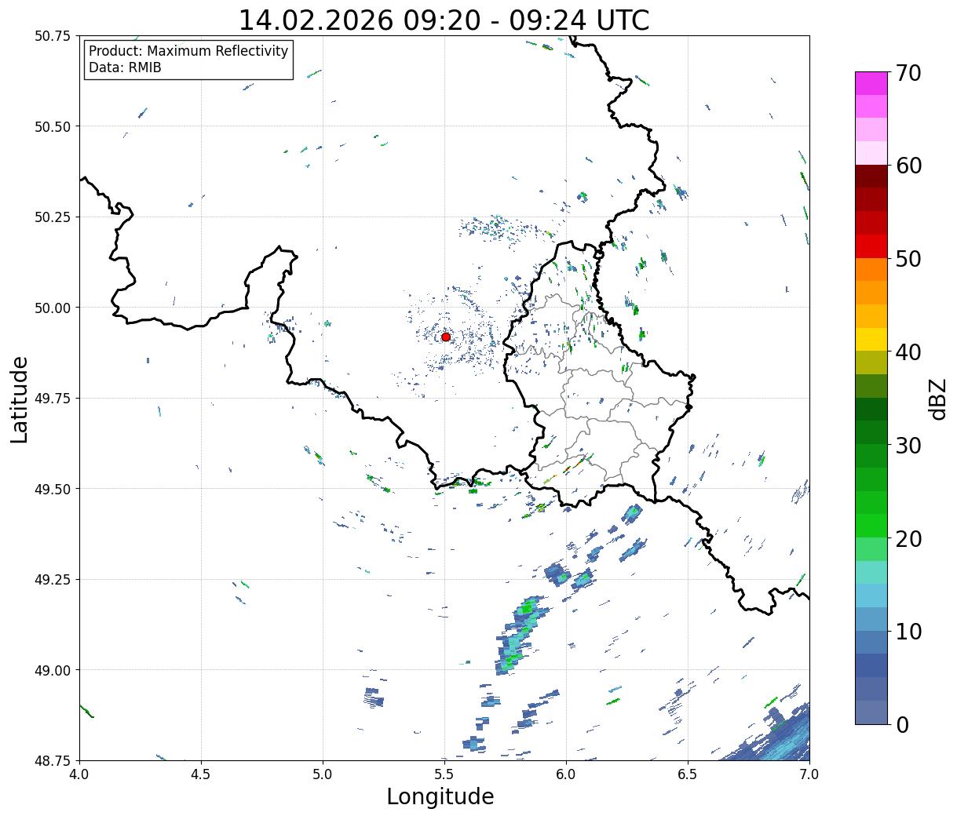Click the longitude tick label 5.0

[323, 774]
